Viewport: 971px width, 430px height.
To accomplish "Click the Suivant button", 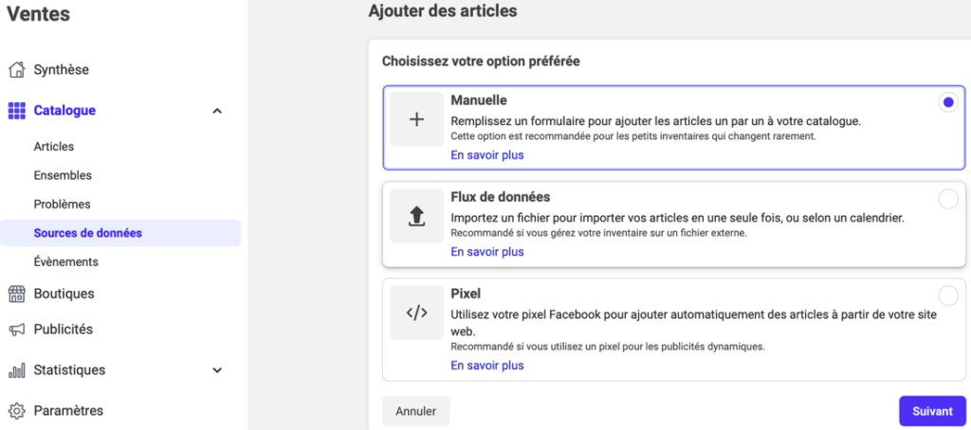I will (x=932, y=411).
